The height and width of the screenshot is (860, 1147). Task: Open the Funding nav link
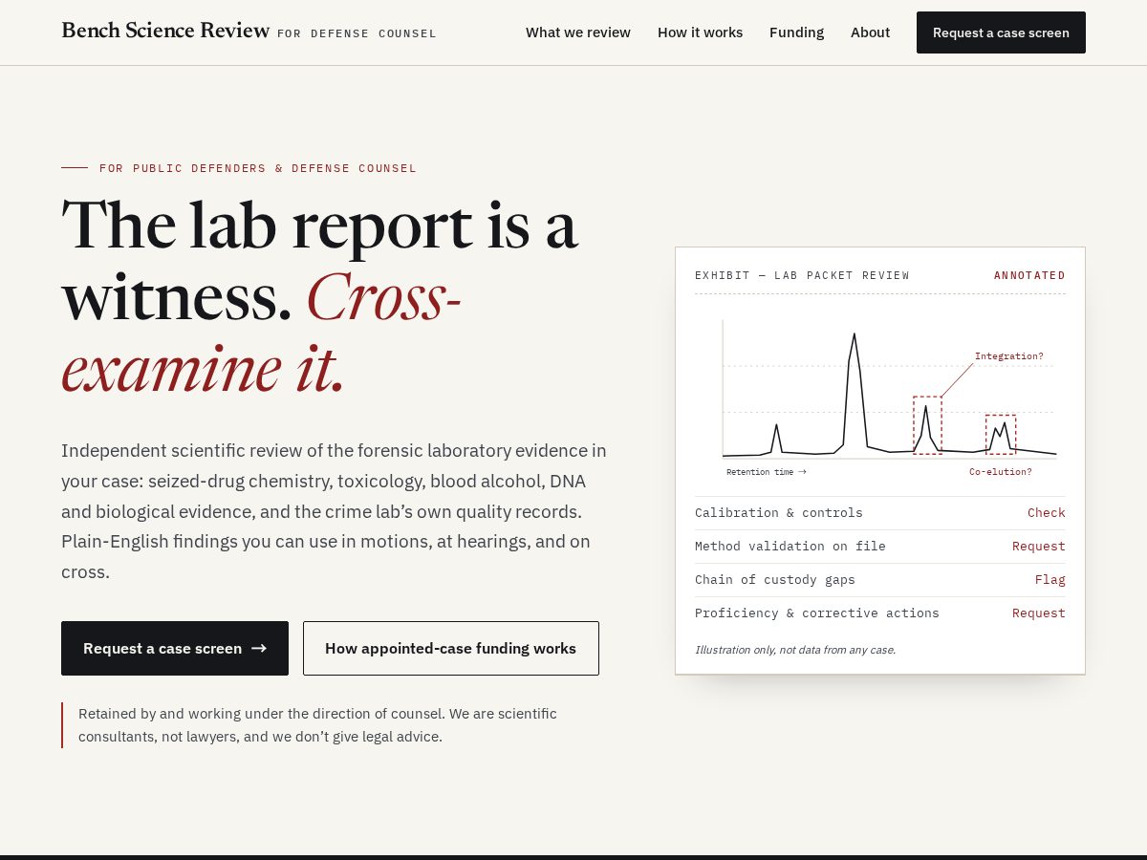pos(796,32)
